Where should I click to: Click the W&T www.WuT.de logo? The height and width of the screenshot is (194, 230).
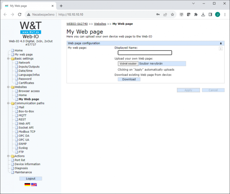click(31, 28)
